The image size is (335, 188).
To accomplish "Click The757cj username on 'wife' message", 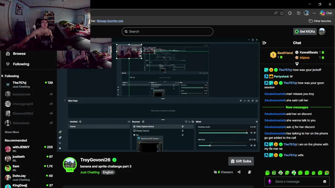I will (290, 155).
